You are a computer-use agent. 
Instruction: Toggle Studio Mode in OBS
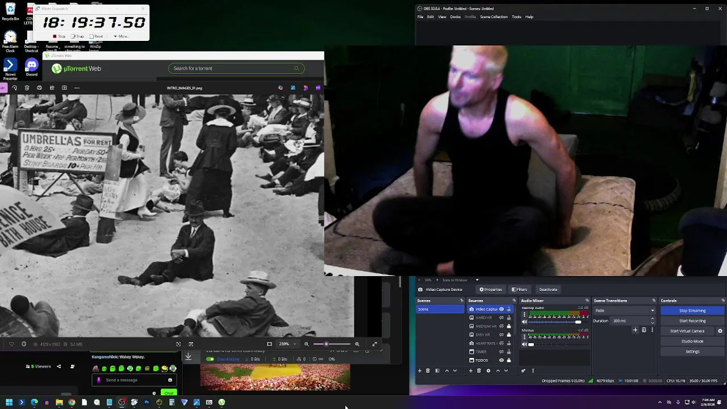pyautogui.click(x=692, y=341)
